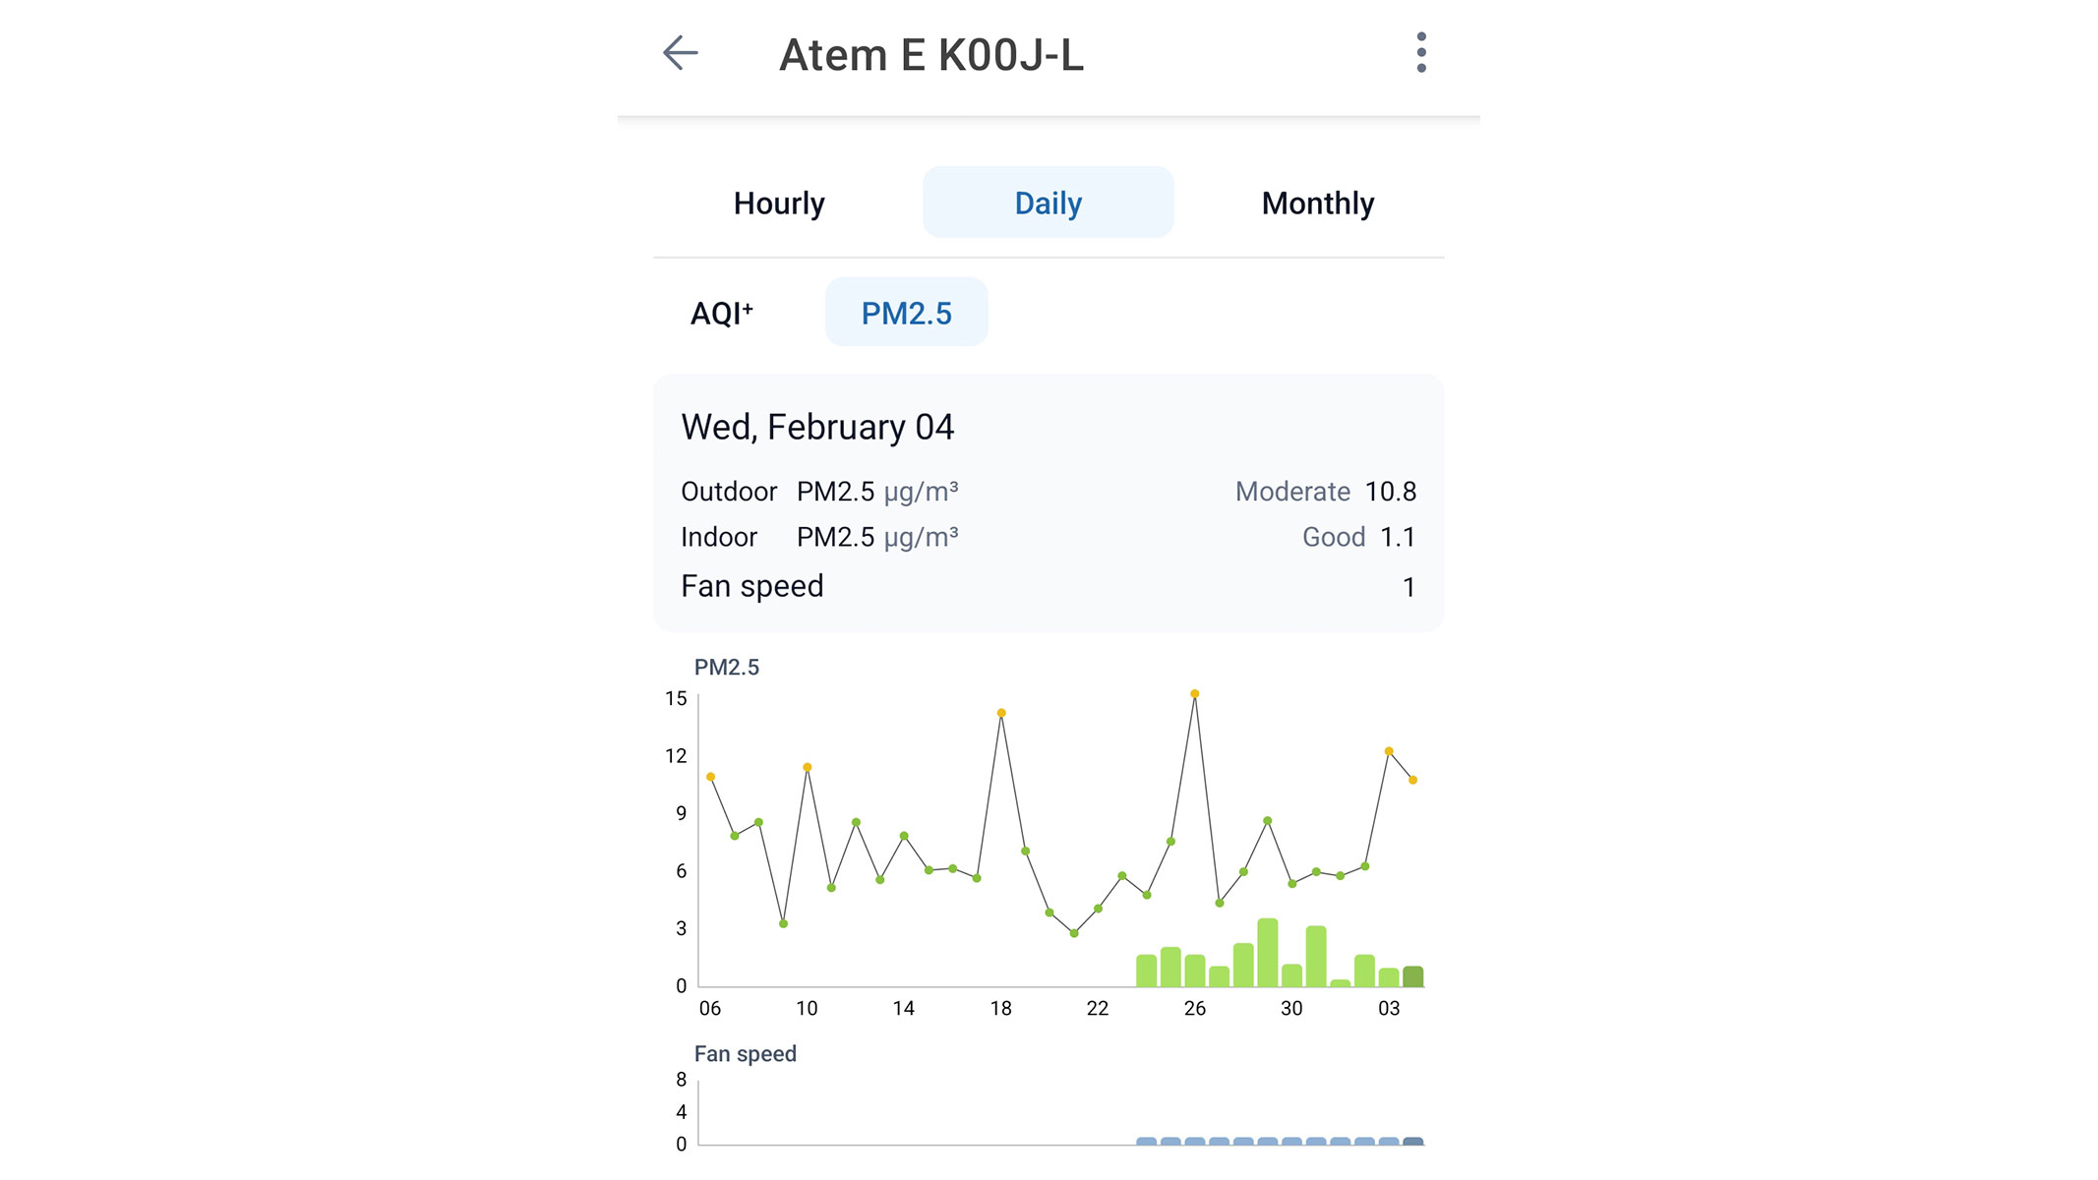This screenshot has width=2098, height=1180.
Task: Switch to the Hourly tab
Action: pos(778,202)
